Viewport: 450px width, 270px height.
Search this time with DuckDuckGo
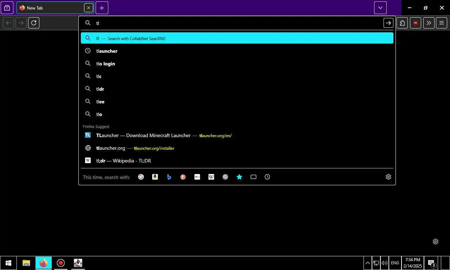coord(183,177)
